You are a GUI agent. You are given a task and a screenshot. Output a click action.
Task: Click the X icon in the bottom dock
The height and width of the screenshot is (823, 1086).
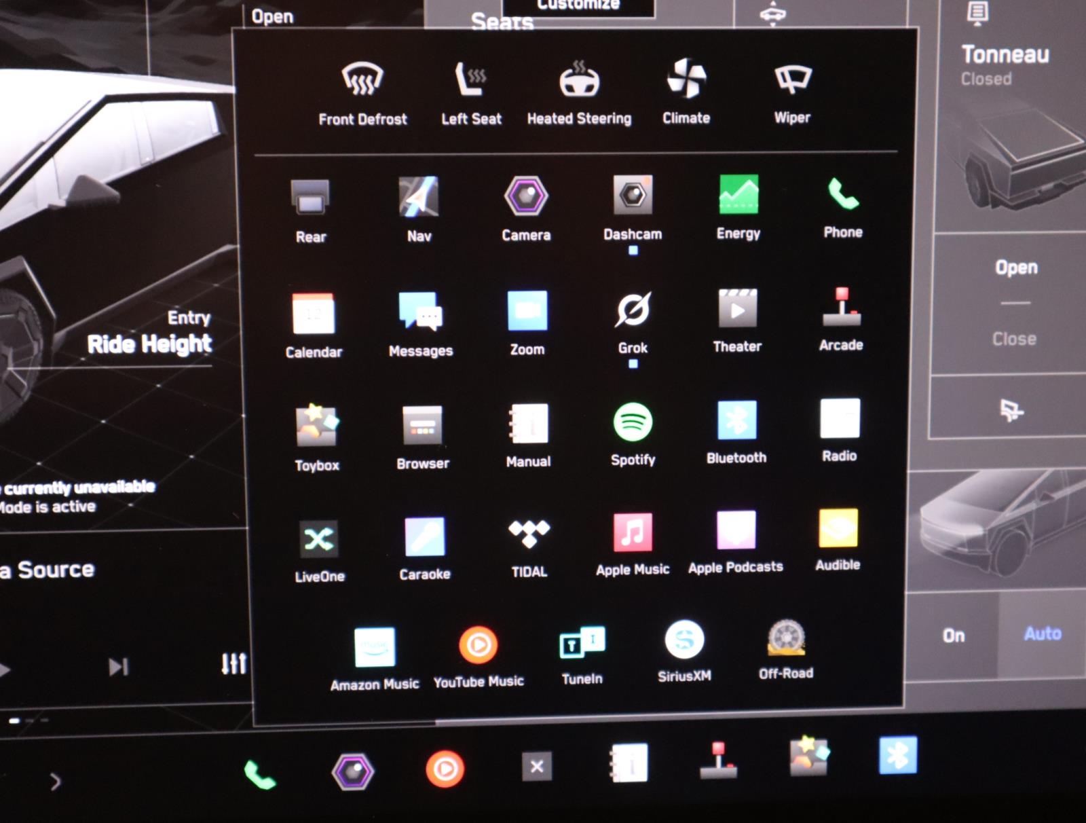point(536,767)
